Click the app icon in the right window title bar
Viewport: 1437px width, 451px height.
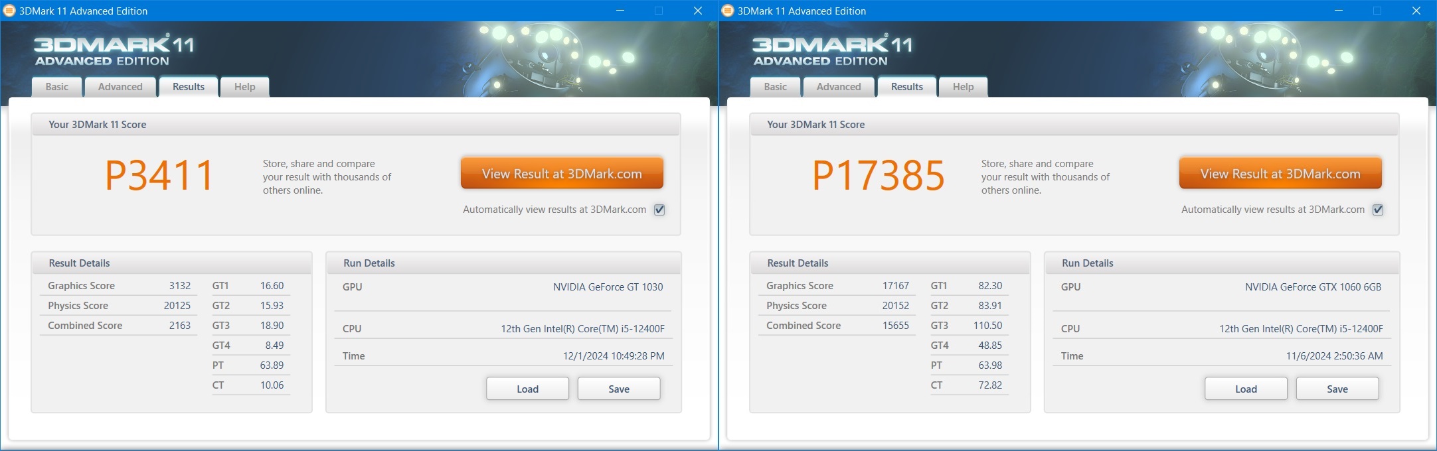[728, 11]
